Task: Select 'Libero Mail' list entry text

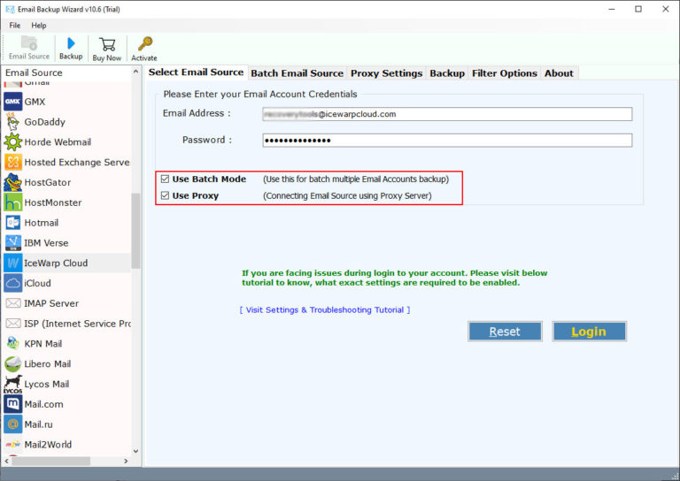Action: (48, 363)
